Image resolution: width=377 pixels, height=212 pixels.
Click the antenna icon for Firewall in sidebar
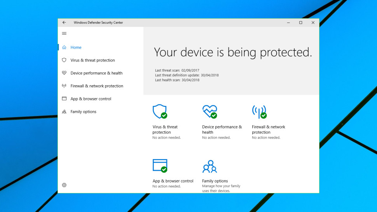64,86
